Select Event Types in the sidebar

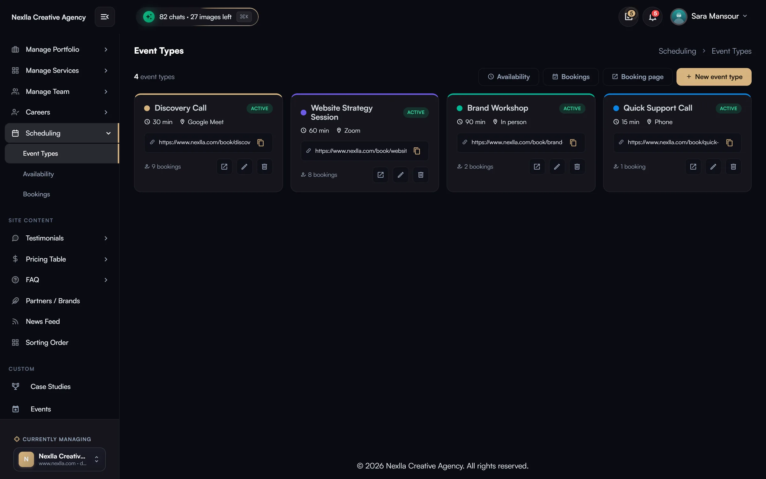pyautogui.click(x=62, y=154)
